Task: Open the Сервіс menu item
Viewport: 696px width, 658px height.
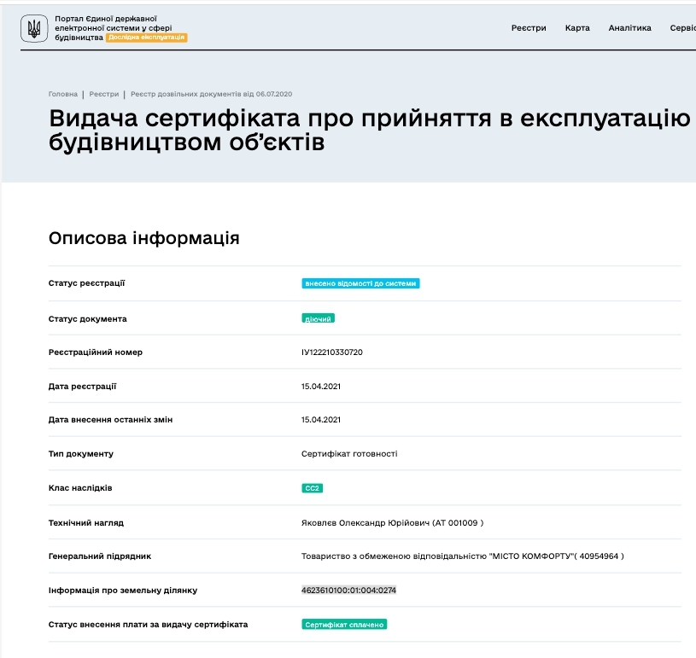Action: pos(682,28)
